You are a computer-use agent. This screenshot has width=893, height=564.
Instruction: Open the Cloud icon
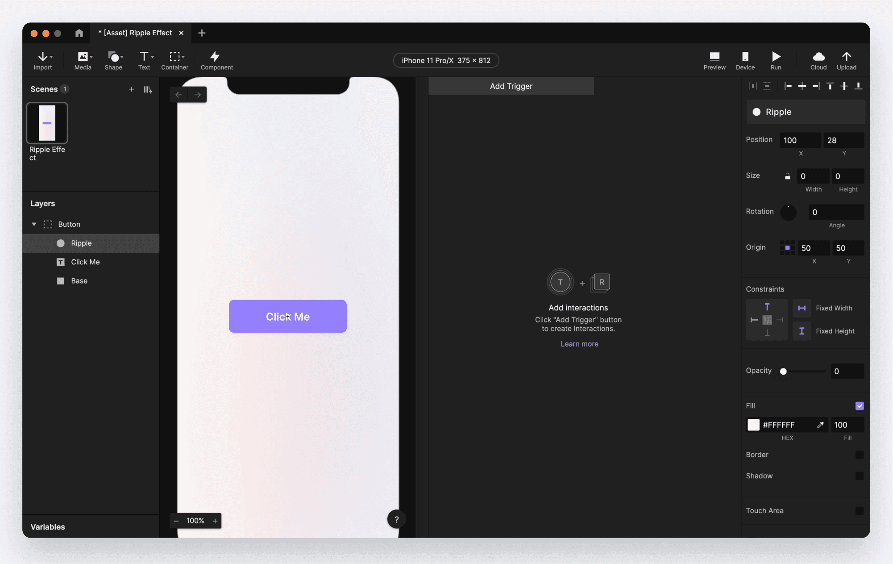(x=818, y=57)
